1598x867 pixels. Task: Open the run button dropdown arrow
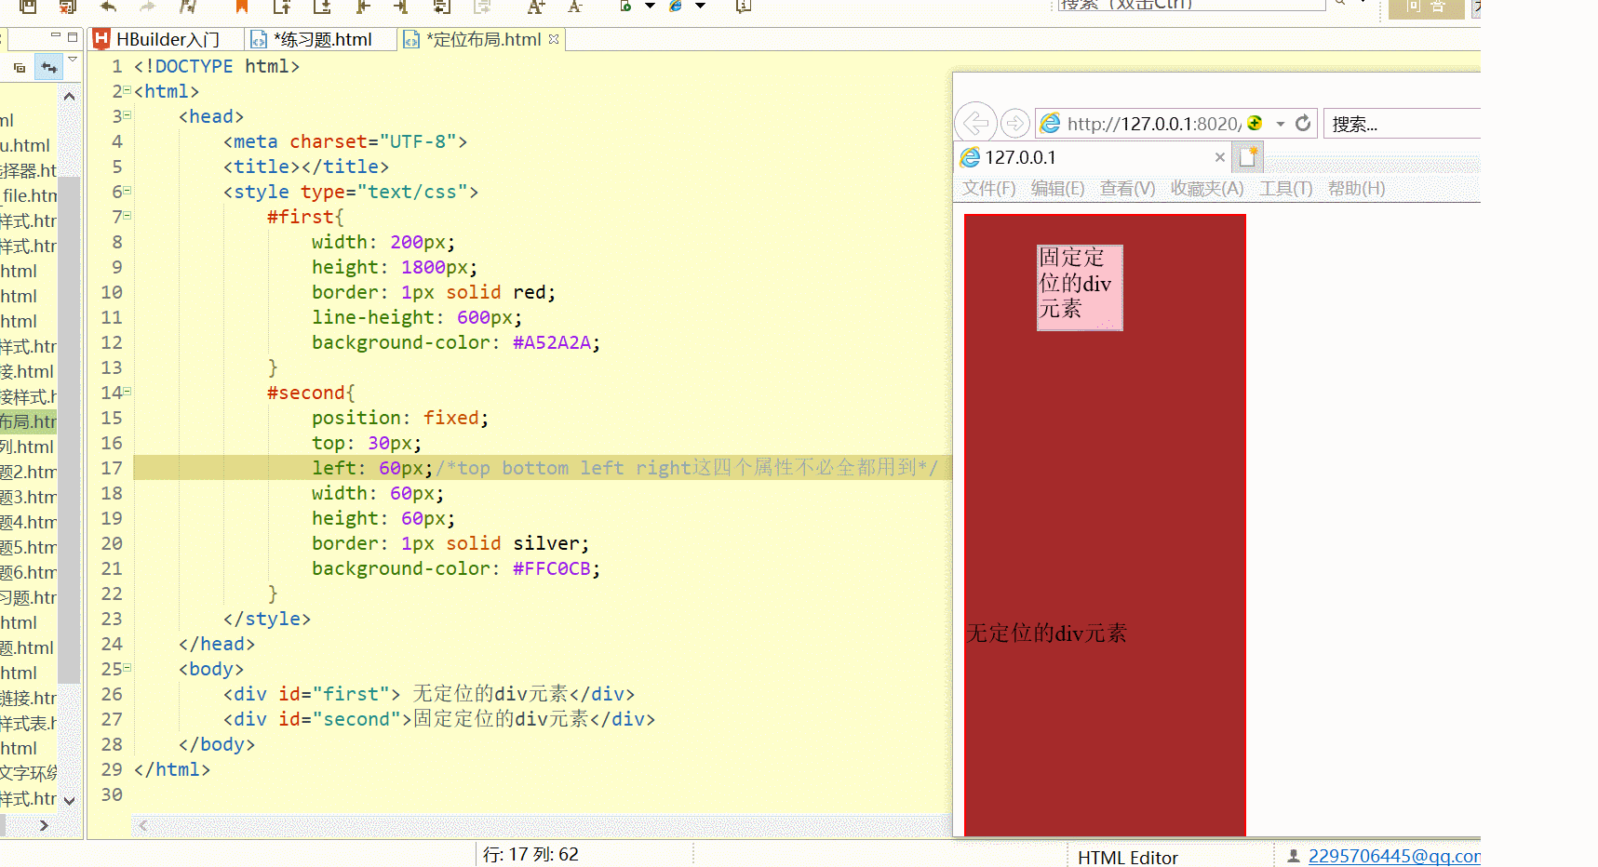coord(650,6)
